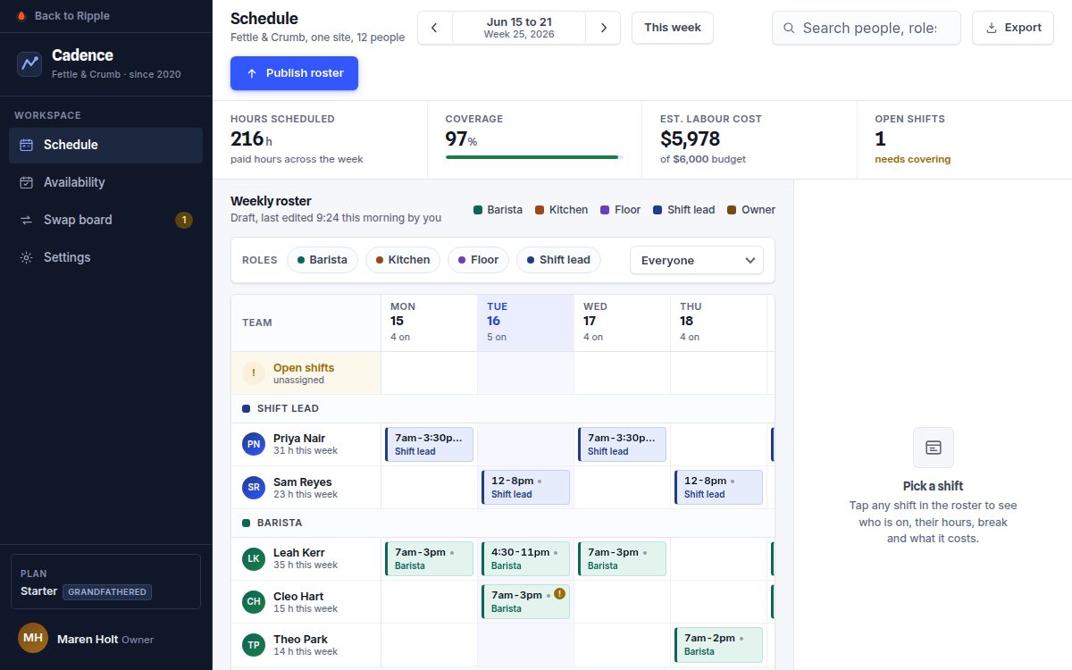1072x670 pixels.
Task: Open the Jun 15 to 21 week picker
Action: [x=519, y=28]
